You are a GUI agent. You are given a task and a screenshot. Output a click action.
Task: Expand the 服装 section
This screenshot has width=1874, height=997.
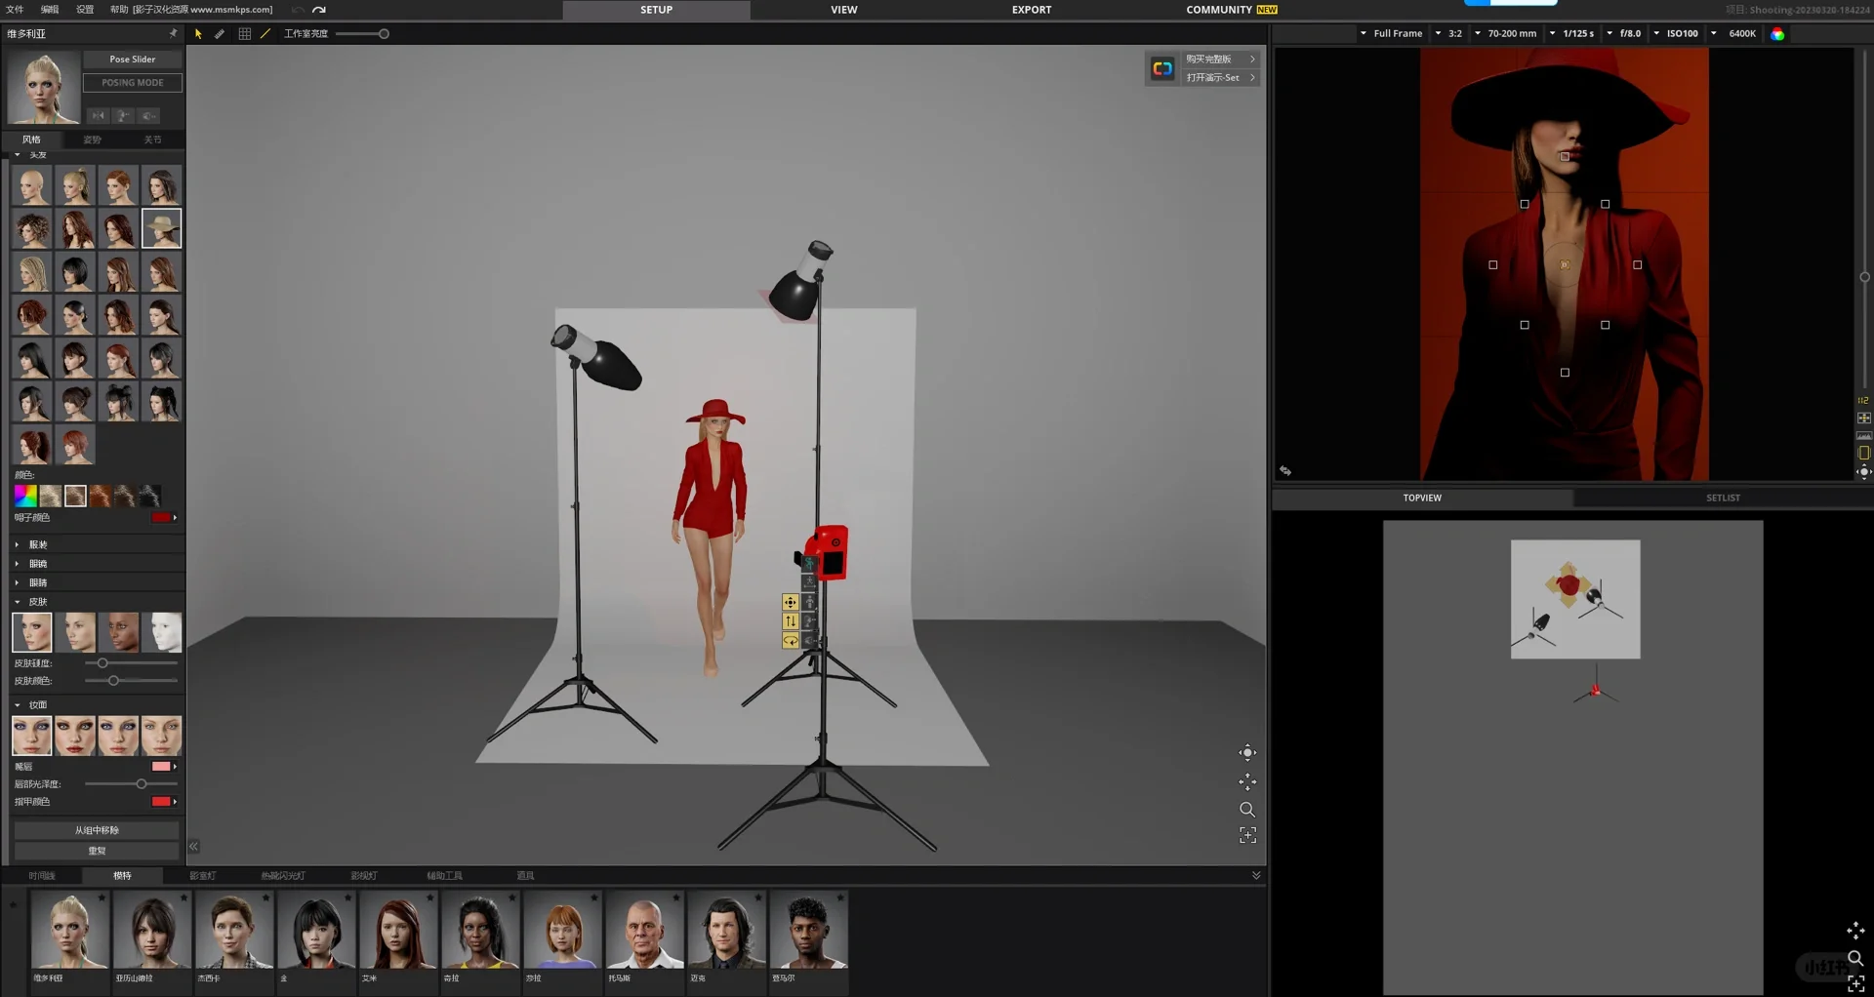click(x=38, y=545)
